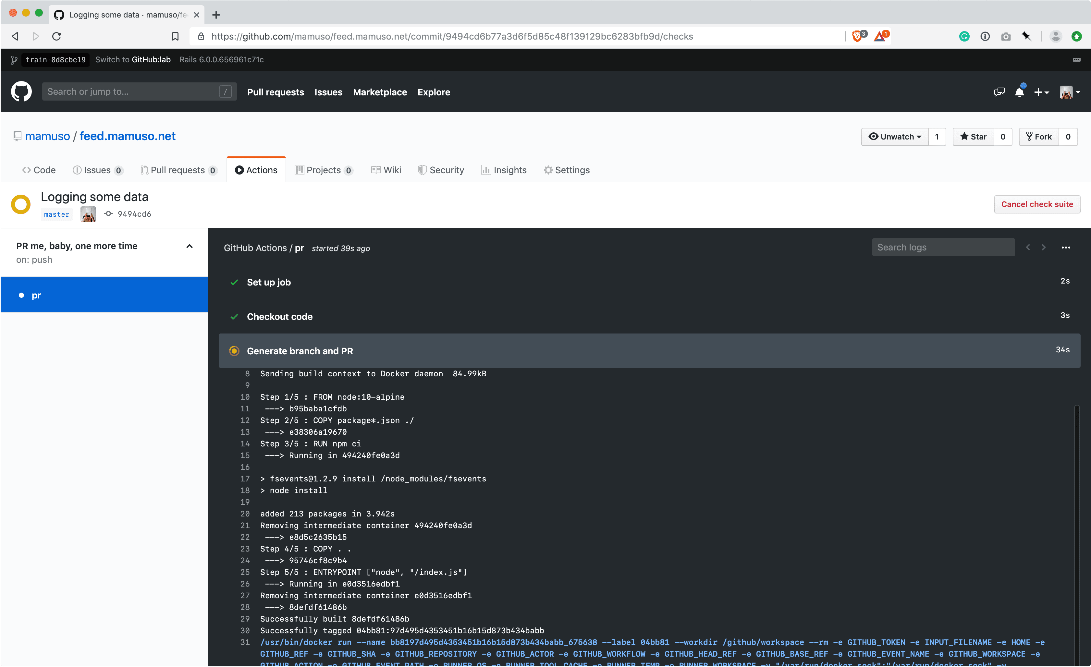Open the Unwatch dropdown
This screenshot has height=667, width=1091.
pyautogui.click(x=895, y=137)
